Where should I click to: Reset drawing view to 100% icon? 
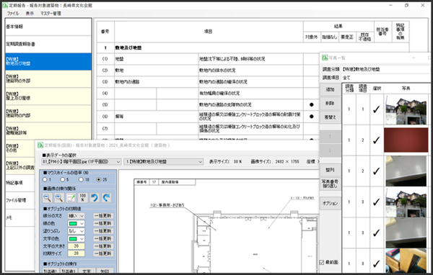(x=82, y=197)
